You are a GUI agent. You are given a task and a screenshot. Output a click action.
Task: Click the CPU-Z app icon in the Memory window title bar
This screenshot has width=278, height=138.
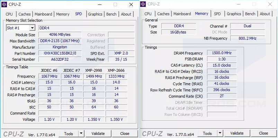coord(143,4)
